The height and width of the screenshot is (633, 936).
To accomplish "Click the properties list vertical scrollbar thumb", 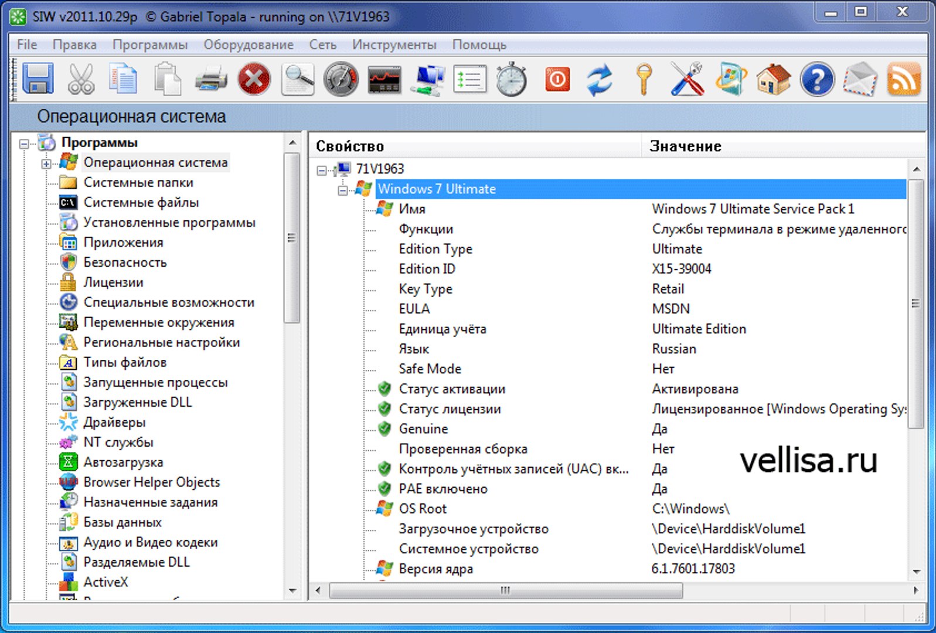I will [x=916, y=304].
